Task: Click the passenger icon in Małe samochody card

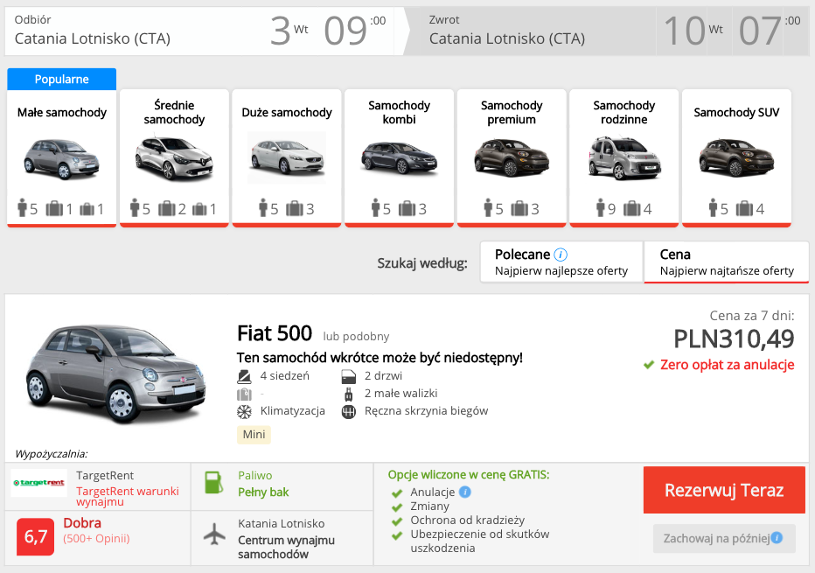Action: point(22,207)
